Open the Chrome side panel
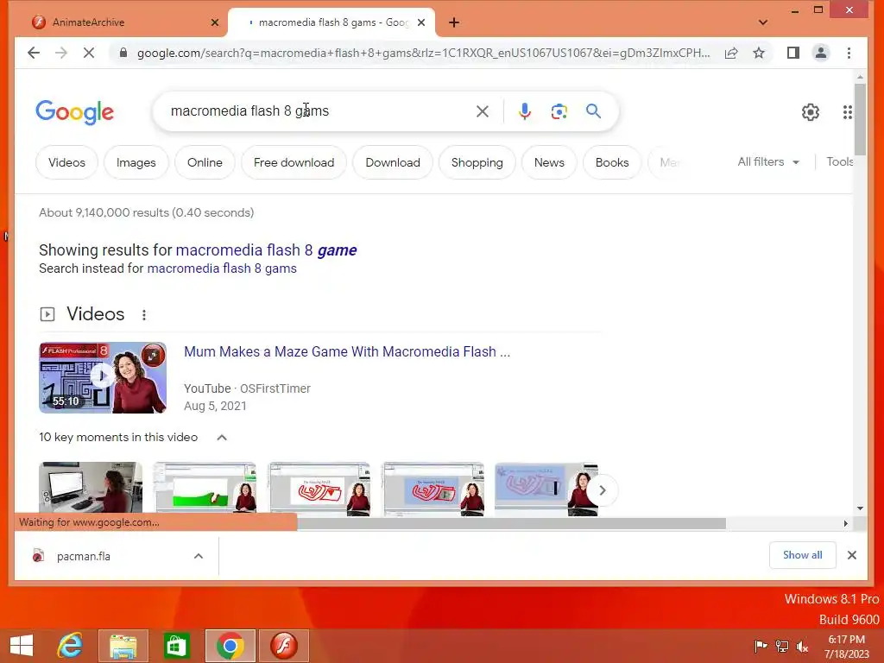This screenshot has width=884, height=663. [793, 53]
